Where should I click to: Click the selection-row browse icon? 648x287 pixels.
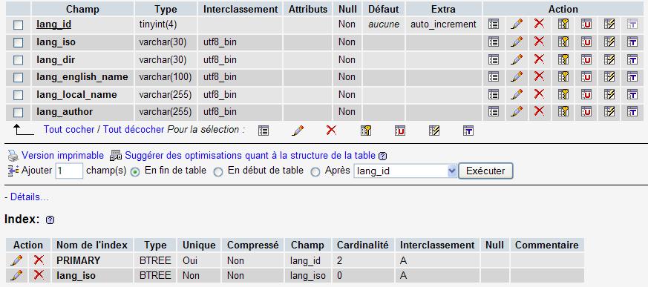(264, 131)
